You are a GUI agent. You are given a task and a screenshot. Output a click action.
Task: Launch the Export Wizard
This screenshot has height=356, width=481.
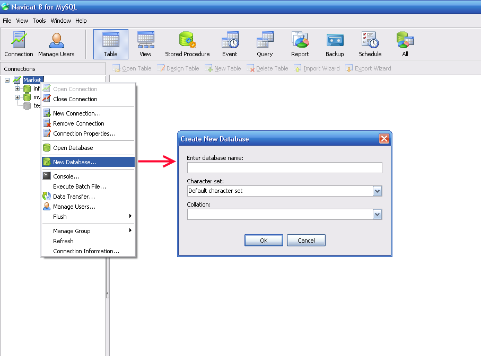pyautogui.click(x=368, y=68)
